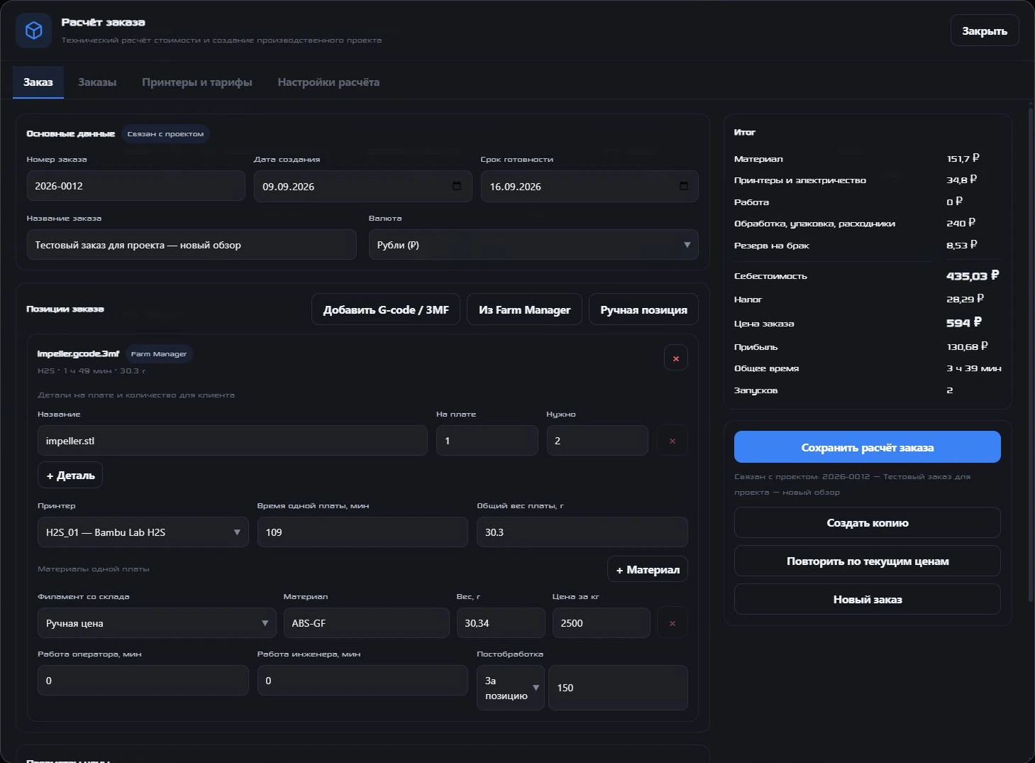1035x763 pixels.
Task: Click the Закрыть button
Action: 985,31
